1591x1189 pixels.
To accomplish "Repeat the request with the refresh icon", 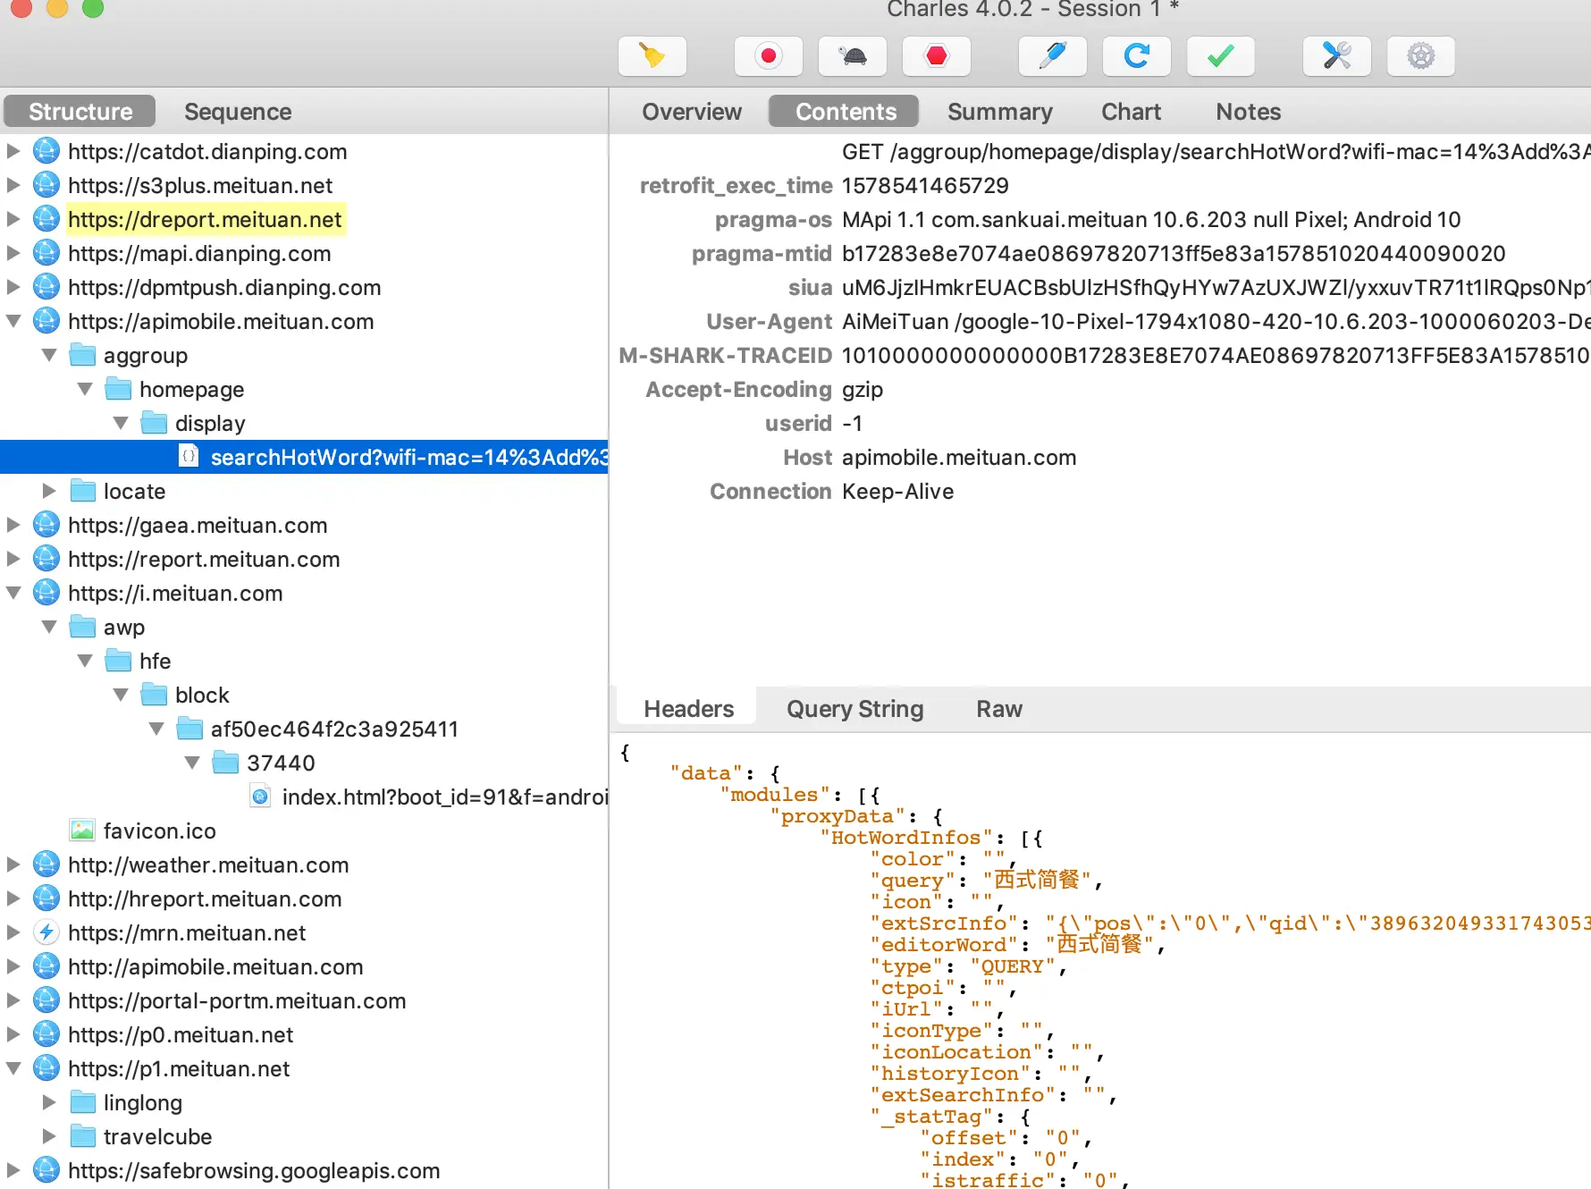I will [x=1137, y=56].
